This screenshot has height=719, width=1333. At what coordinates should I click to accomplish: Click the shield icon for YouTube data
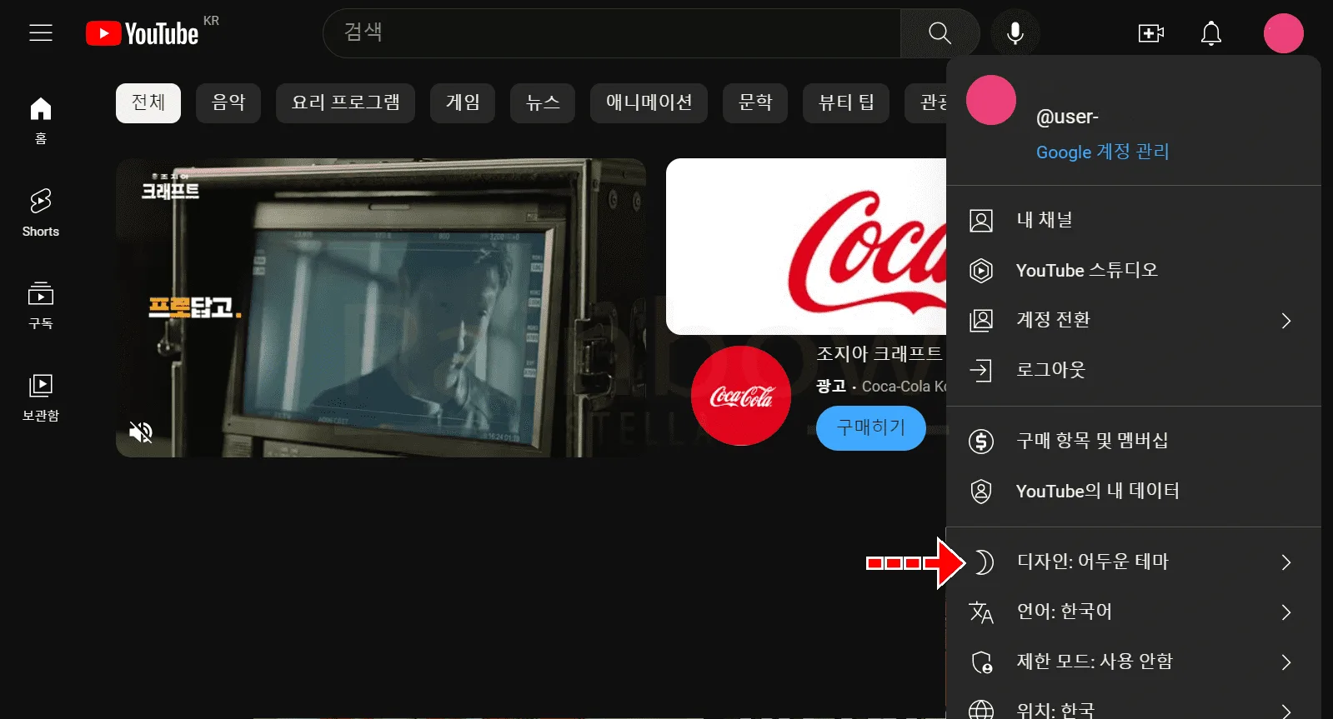coord(981,492)
